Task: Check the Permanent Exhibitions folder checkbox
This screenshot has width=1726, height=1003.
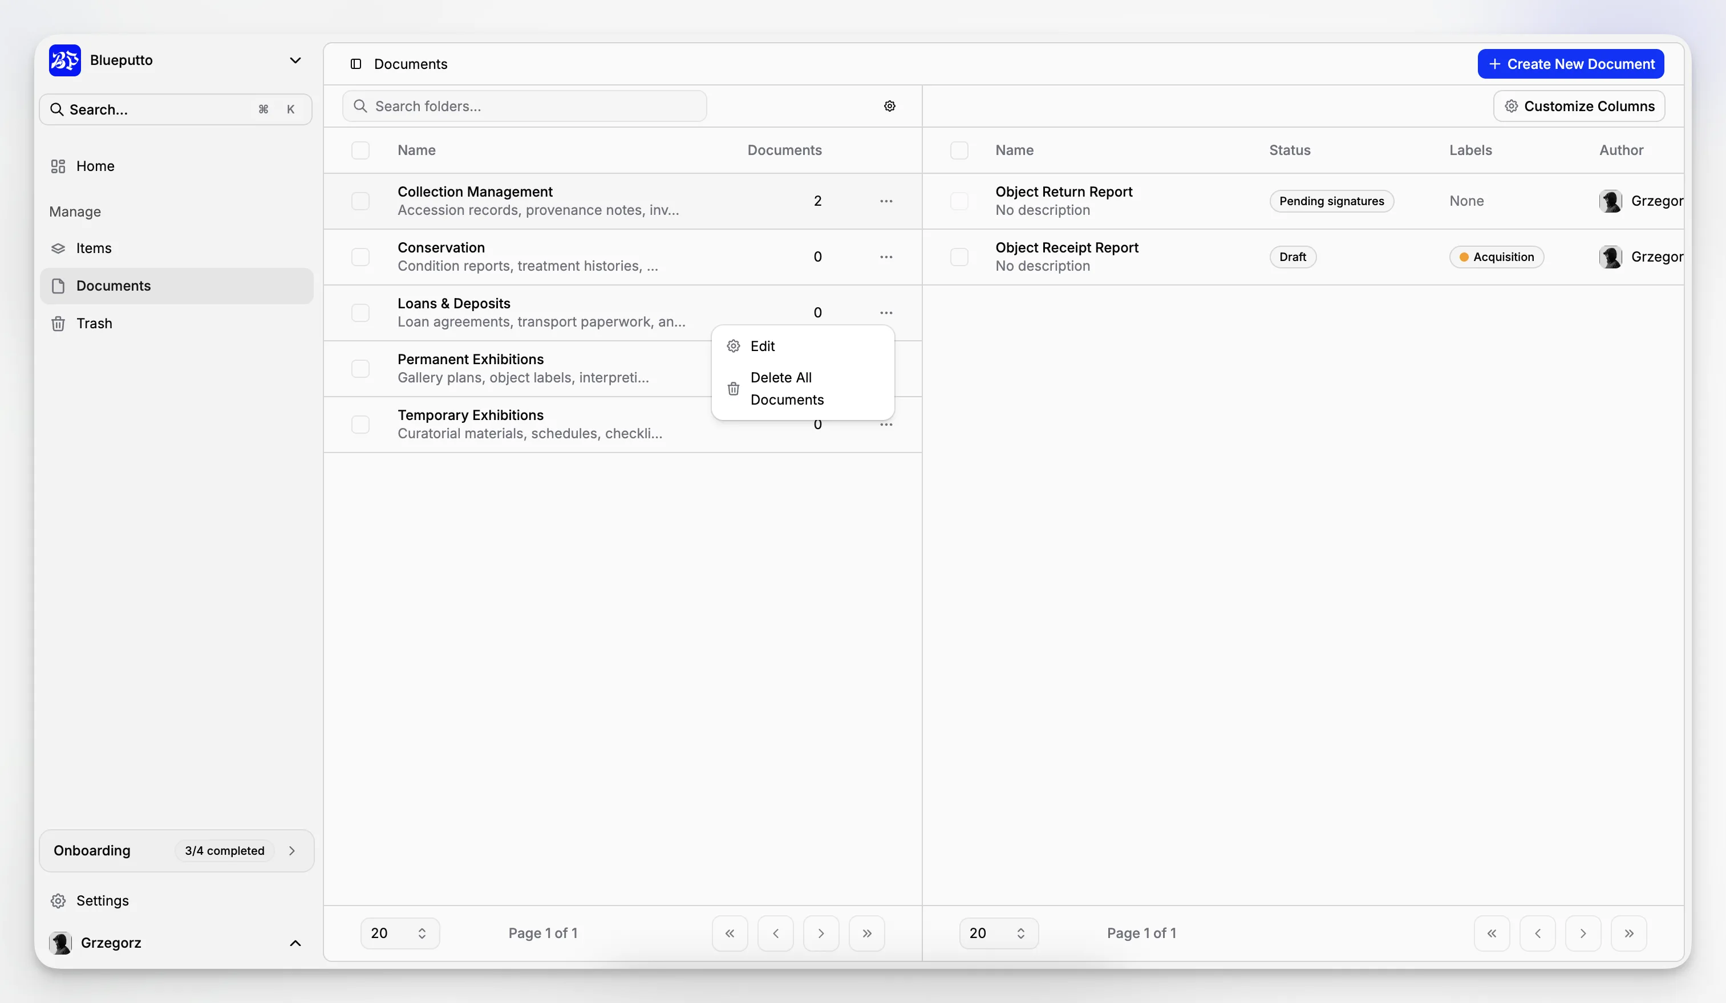Action: [360, 369]
